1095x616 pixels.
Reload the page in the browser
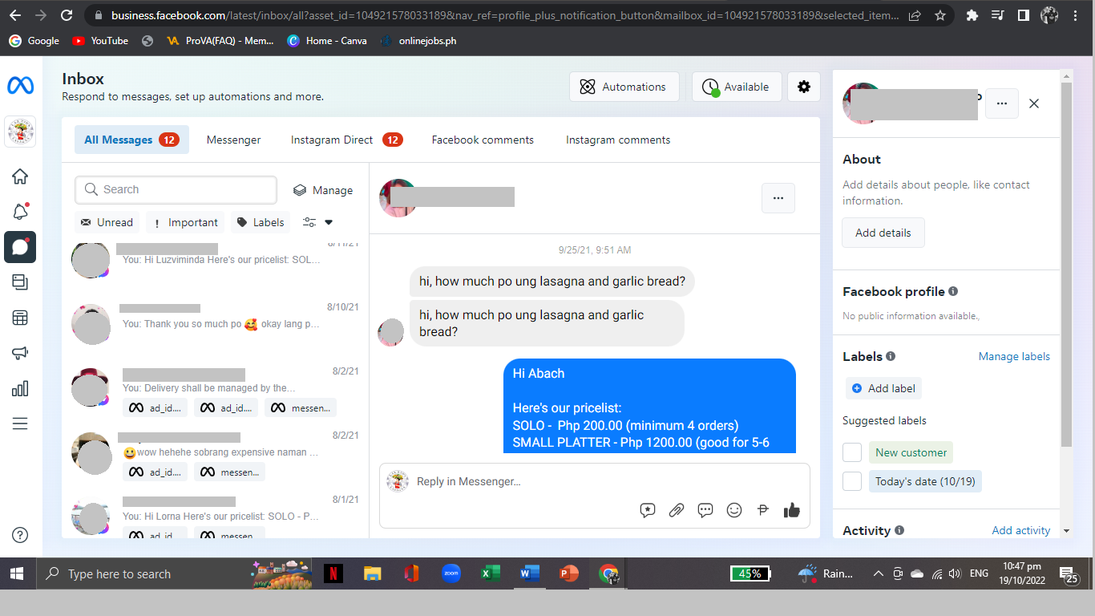pyautogui.click(x=67, y=15)
